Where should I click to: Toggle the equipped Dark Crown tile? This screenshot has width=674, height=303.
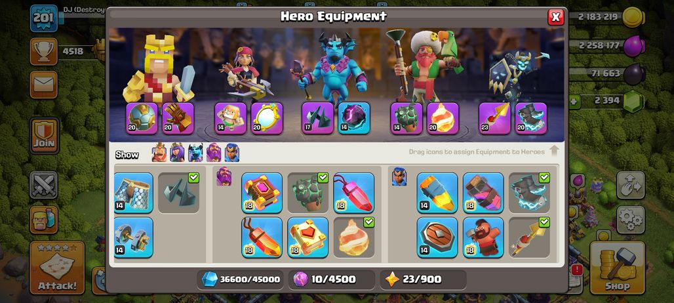[x=179, y=193]
